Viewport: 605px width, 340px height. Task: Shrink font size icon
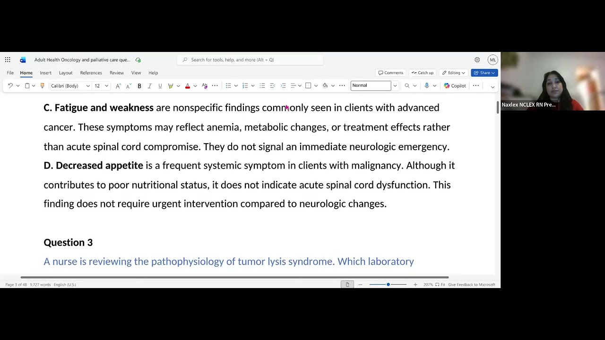pos(128,86)
